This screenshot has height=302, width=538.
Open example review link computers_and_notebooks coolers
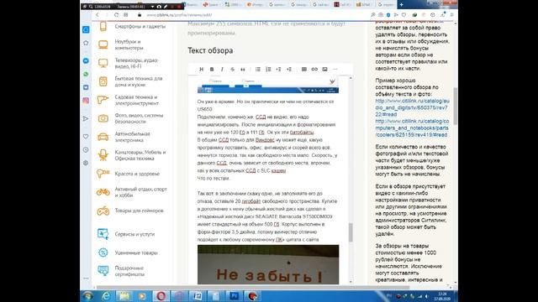point(412,128)
